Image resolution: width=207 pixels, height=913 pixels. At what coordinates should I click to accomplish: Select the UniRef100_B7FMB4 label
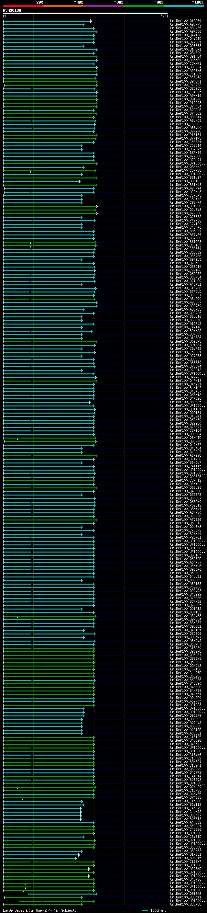186,106
